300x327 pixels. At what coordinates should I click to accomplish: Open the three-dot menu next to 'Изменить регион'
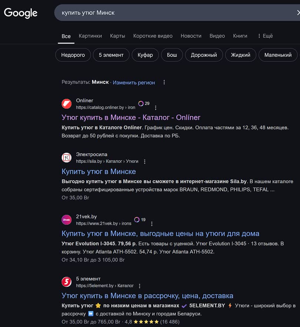coord(164,82)
